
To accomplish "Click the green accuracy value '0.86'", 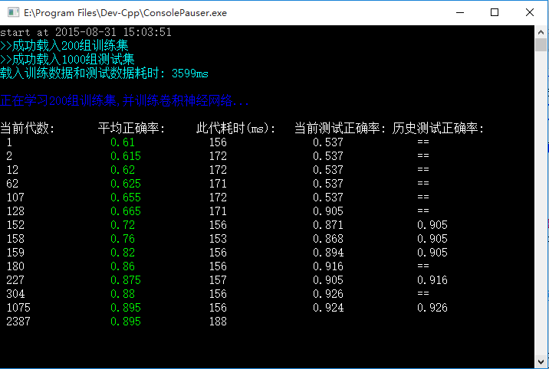I will (x=123, y=266).
